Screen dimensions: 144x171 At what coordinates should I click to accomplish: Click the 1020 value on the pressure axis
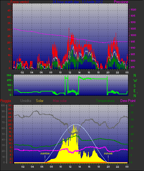pos(133,10)
